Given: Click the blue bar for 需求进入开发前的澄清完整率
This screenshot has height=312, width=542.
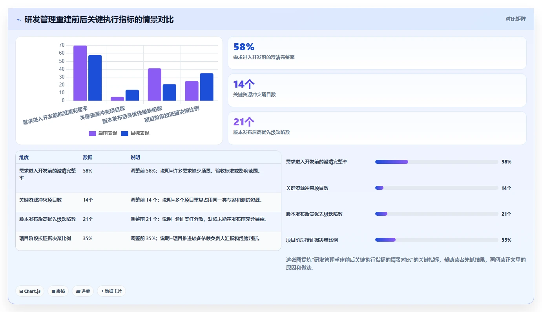Looking at the screenshot, I should point(95,78).
